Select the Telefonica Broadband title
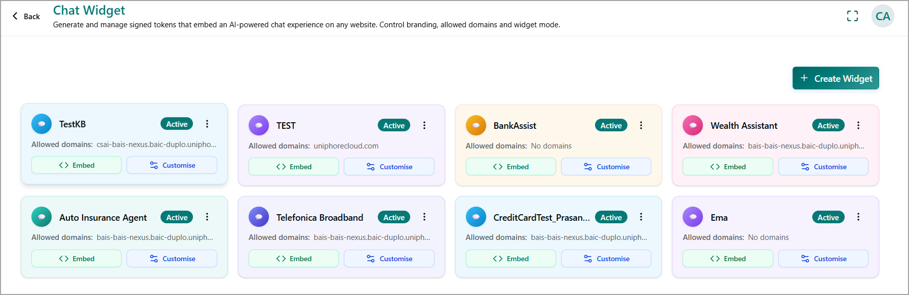This screenshot has height=295, width=909. [x=320, y=218]
